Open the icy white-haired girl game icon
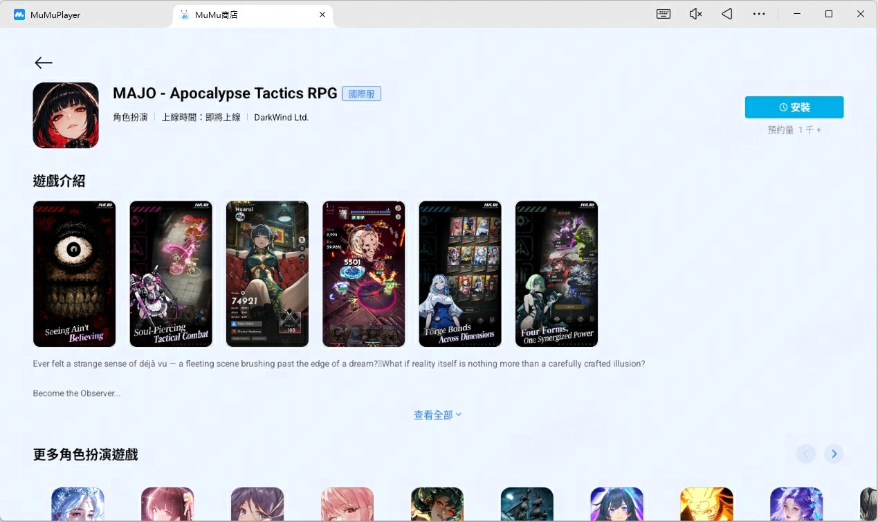The image size is (878, 522). (77, 504)
